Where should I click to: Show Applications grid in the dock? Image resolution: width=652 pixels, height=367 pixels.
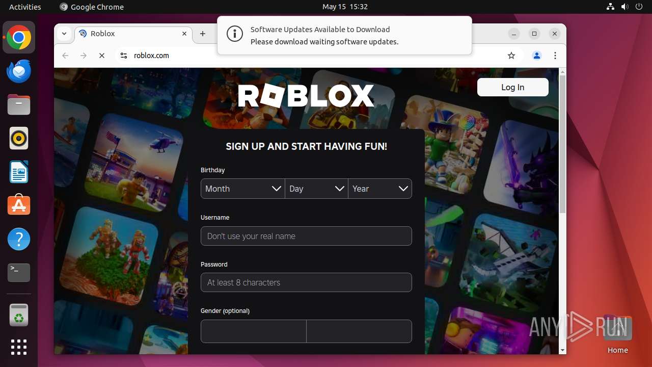tap(19, 347)
